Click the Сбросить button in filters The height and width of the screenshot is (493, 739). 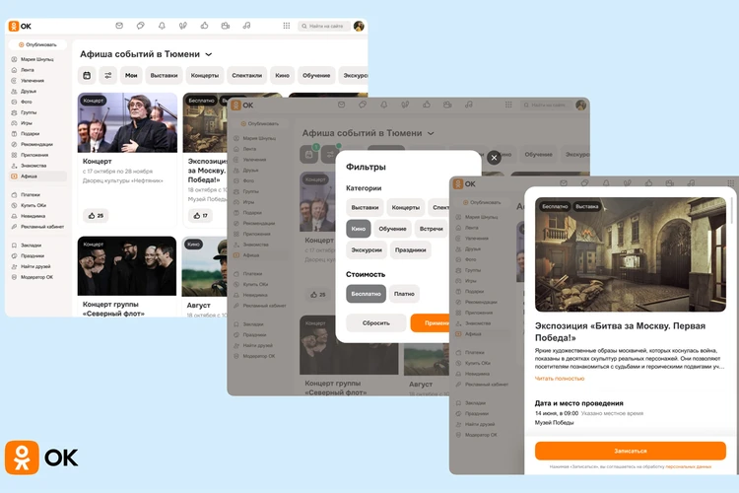pos(375,322)
